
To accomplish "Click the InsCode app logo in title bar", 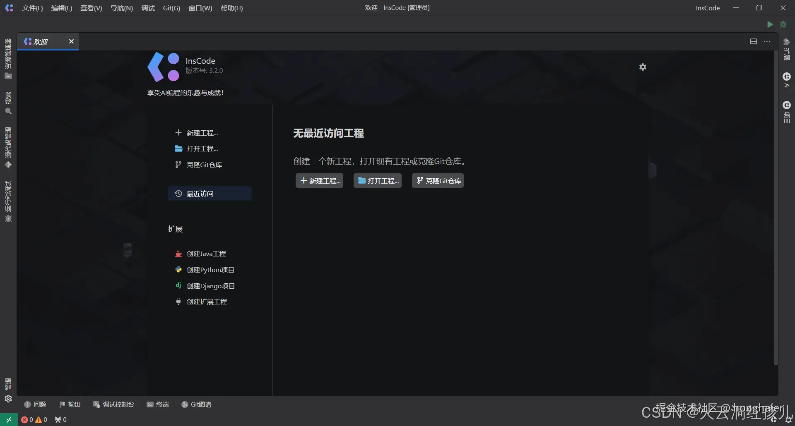I will point(9,8).
